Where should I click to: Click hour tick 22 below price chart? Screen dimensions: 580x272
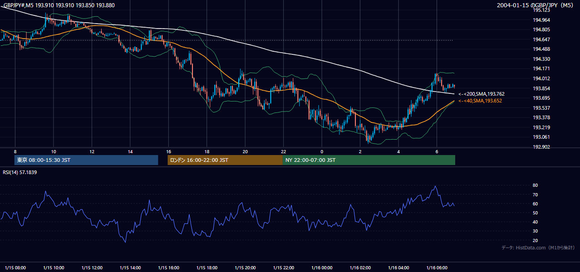tap(284, 151)
